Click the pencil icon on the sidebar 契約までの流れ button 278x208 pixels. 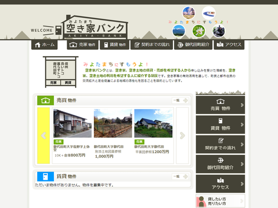point(221,140)
